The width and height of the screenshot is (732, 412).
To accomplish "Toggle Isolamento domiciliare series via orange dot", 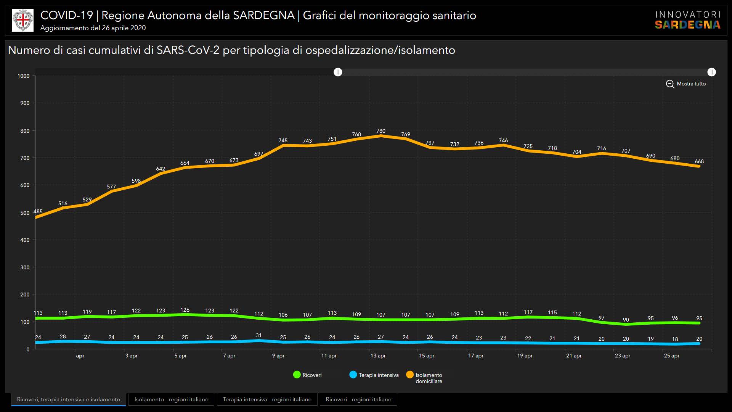I will 410,375.
